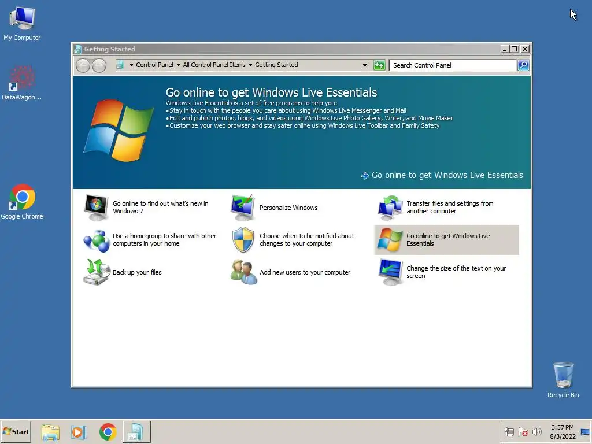This screenshot has width=592, height=444.
Task: Select the Google Chrome desktop shortcut
Action: pyautogui.click(x=22, y=202)
